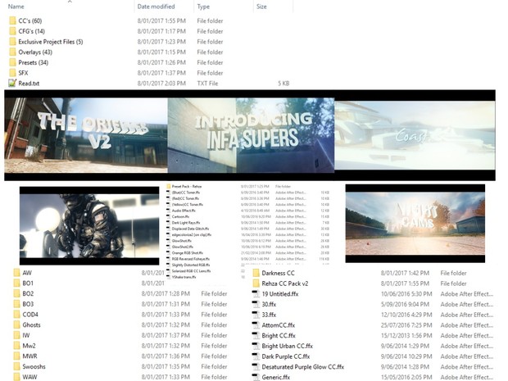Click the 8/01/2017 1:28 PM date of BO2
This screenshot has height=381, width=508.
click(166, 293)
